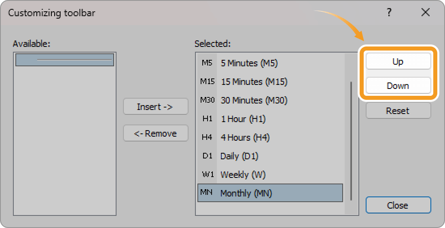445x228 pixels.
Task: Click the Selected list scrollbar thumb
Action: click(x=351, y=141)
